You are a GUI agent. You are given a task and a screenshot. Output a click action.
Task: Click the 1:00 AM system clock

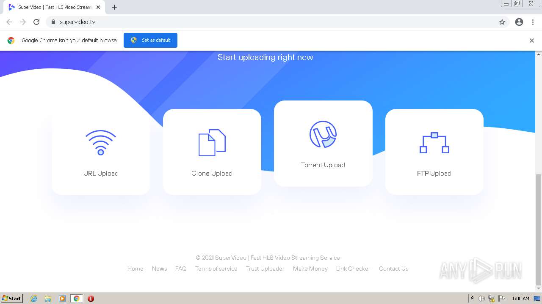520,299
